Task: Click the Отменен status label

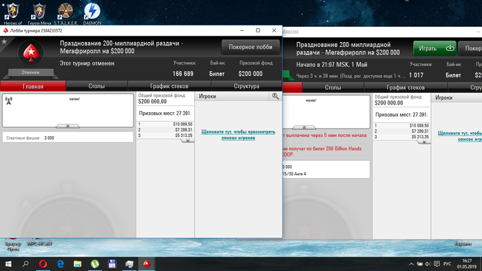Action: (30, 72)
